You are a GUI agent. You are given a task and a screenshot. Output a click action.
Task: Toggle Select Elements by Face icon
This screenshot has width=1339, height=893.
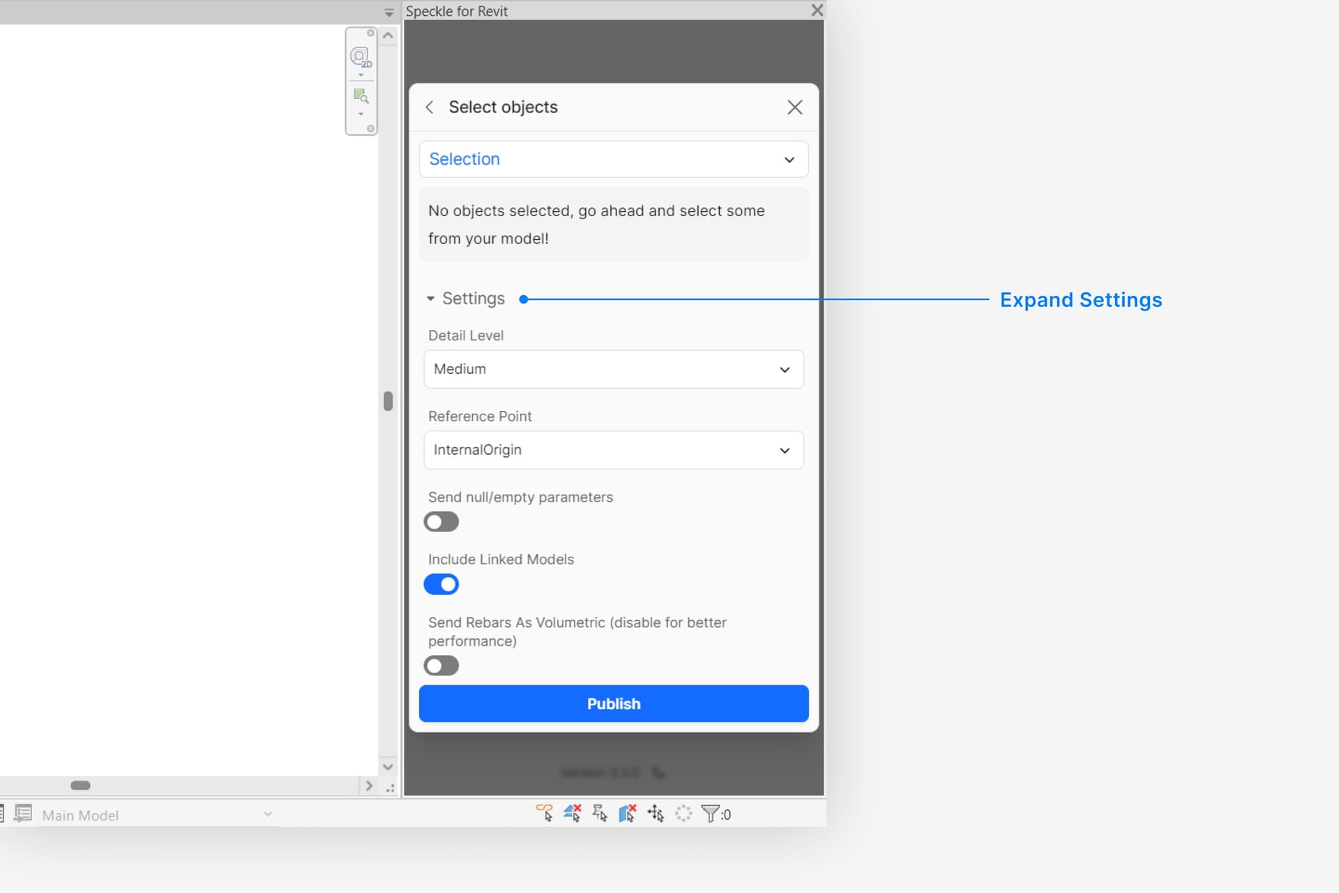pos(628,813)
